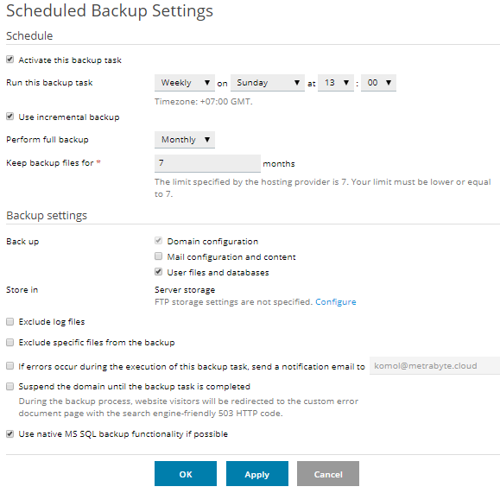Screen dimensions: 500x493
Task: Click the 'Backup settings' section heading
Action: (47, 216)
